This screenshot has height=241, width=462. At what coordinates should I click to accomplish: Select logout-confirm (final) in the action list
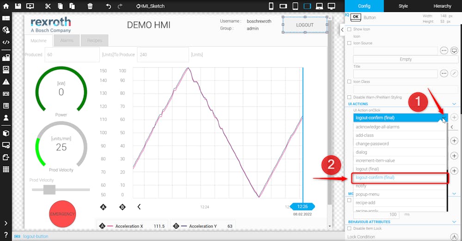click(x=400, y=178)
